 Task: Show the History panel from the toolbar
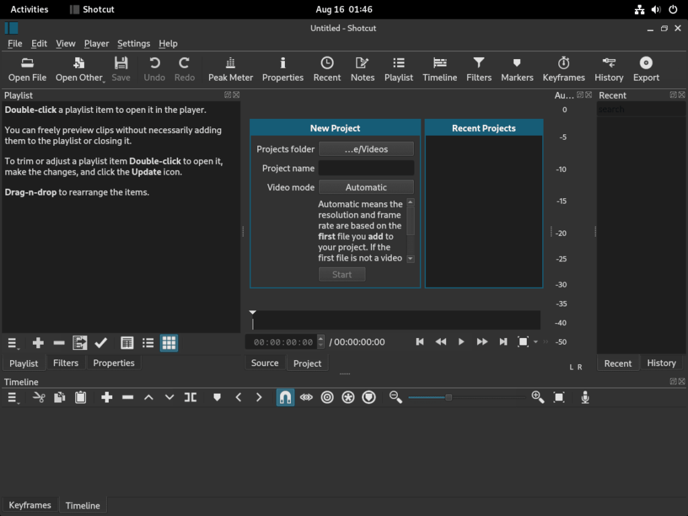[609, 69]
